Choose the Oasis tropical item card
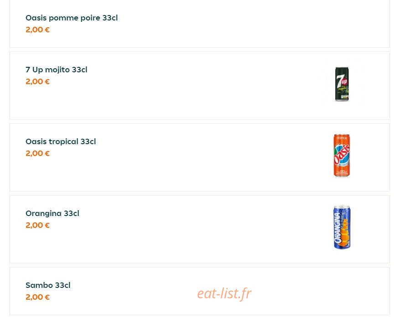The image size is (394, 317). [200, 157]
